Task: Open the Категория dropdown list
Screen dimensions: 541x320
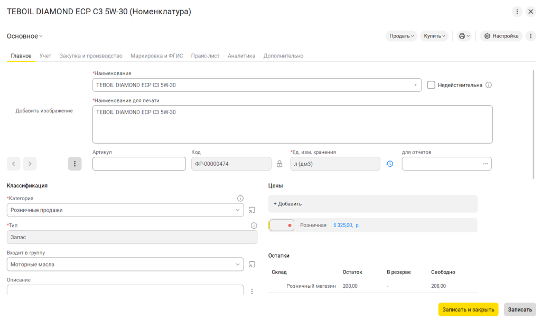Action: [x=237, y=210]
